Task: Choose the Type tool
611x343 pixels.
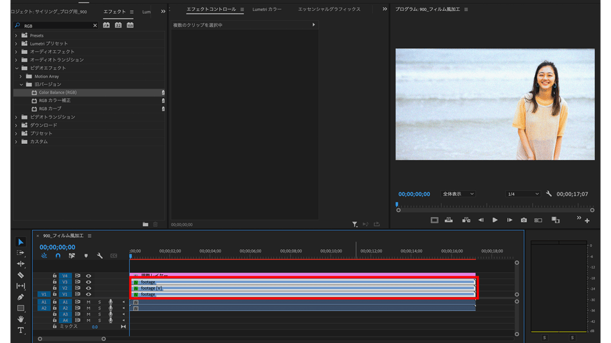Action: pyautogui.click(x=21, y=330)
